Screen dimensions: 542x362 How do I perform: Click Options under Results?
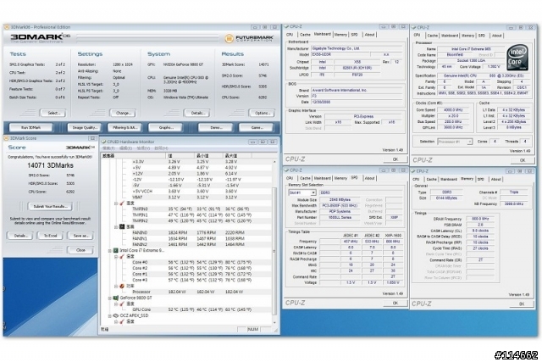click(x=262, y=113)
